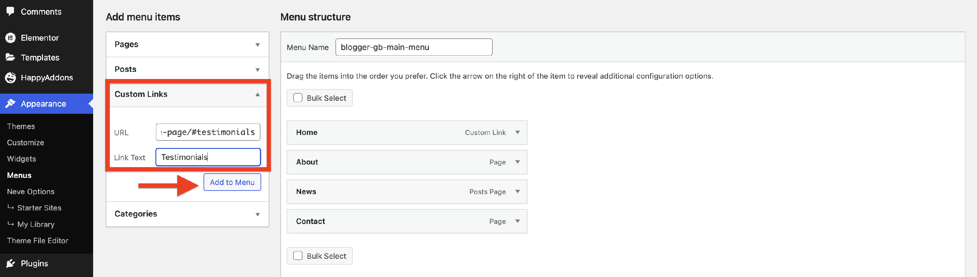Expand the Categories panel arrow
The width and height of the screenshot is (977, 277).
[x=258, y=214]
